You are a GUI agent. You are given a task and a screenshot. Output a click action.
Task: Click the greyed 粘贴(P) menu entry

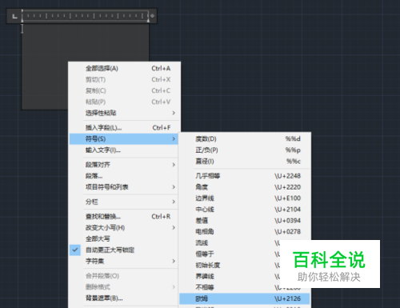[125, 102]
